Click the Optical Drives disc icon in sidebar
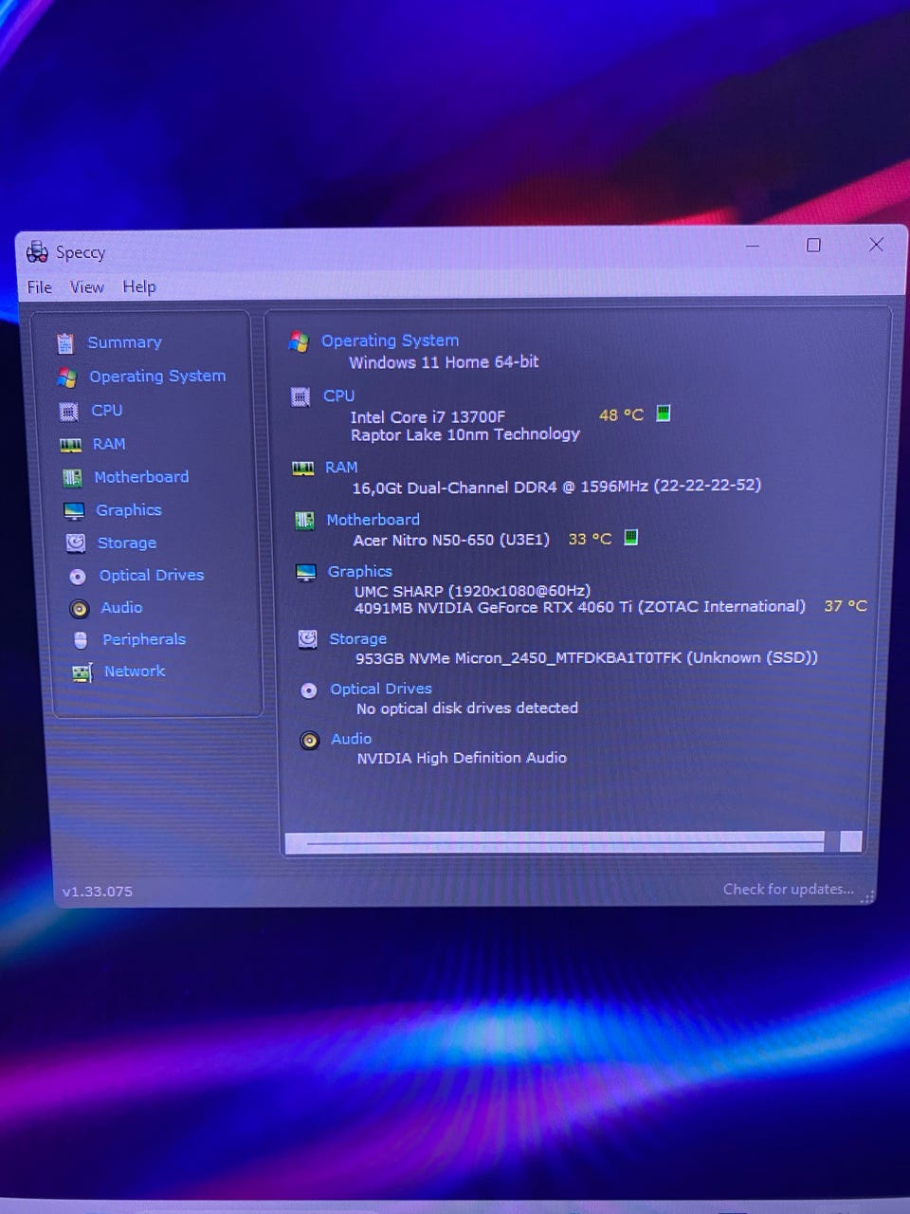 78,576
